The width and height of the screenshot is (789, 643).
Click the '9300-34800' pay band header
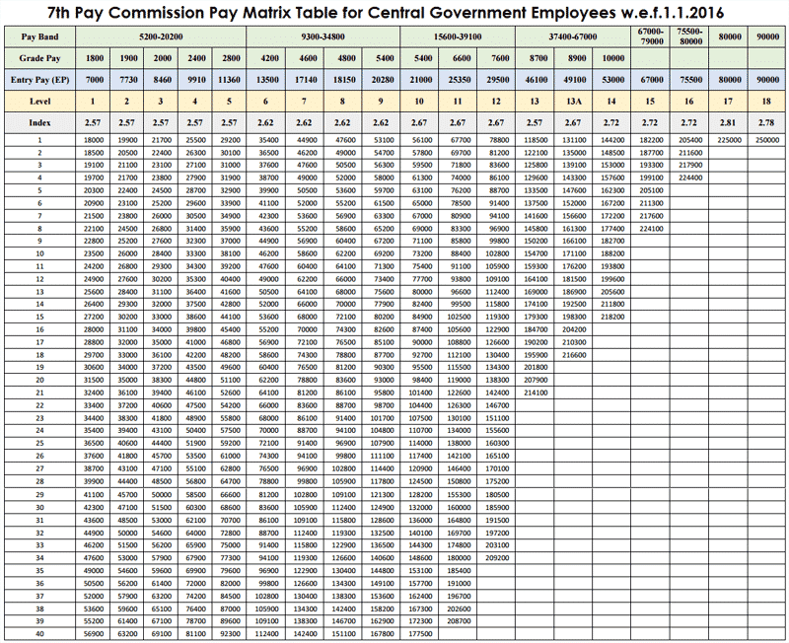pyautogui.click(x=323, y=36)
